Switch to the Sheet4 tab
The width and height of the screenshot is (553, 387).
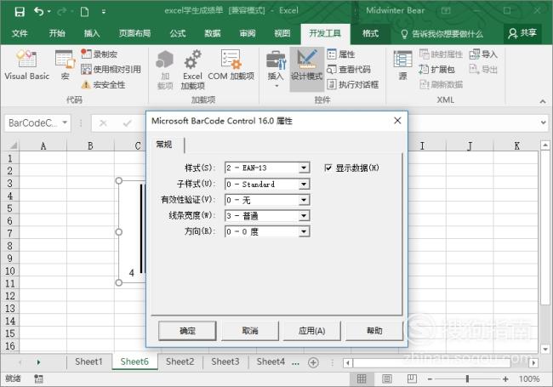[271, 361]
